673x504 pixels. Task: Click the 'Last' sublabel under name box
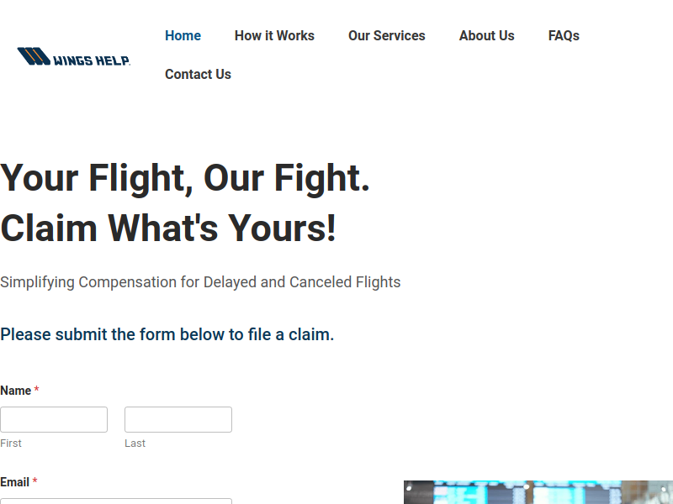(x=135, y=444)
